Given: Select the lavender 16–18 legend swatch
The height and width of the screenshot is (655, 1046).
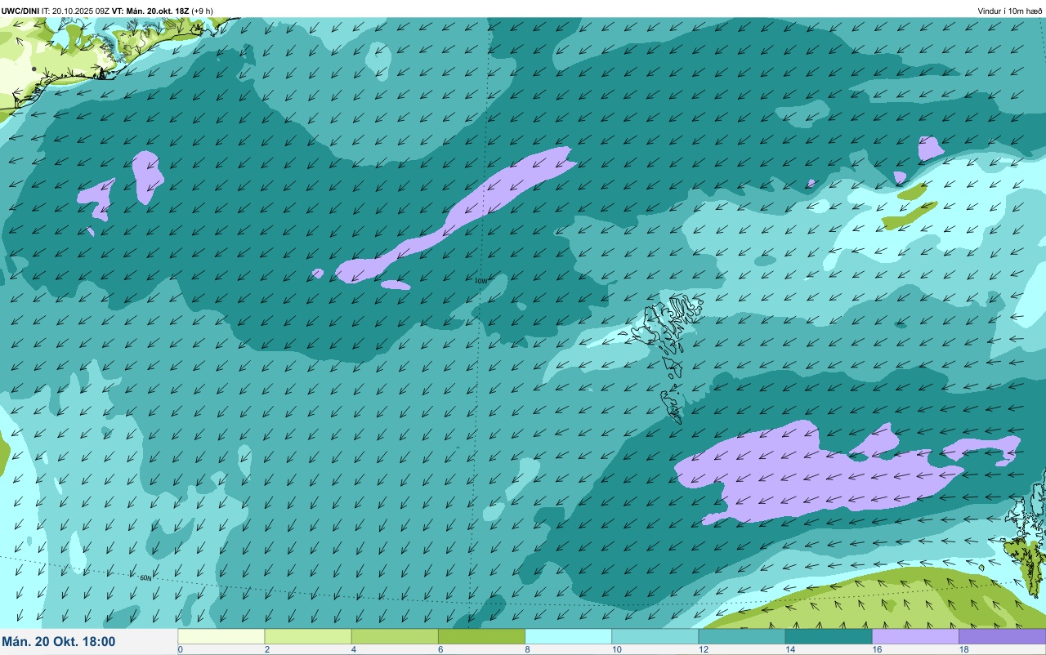Looking at the screenshot, I should pyautogui.click(x=915, y=636).
